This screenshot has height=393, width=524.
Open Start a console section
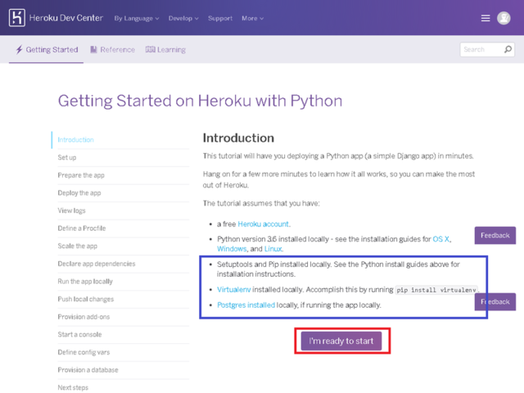(x=79, y=335)
